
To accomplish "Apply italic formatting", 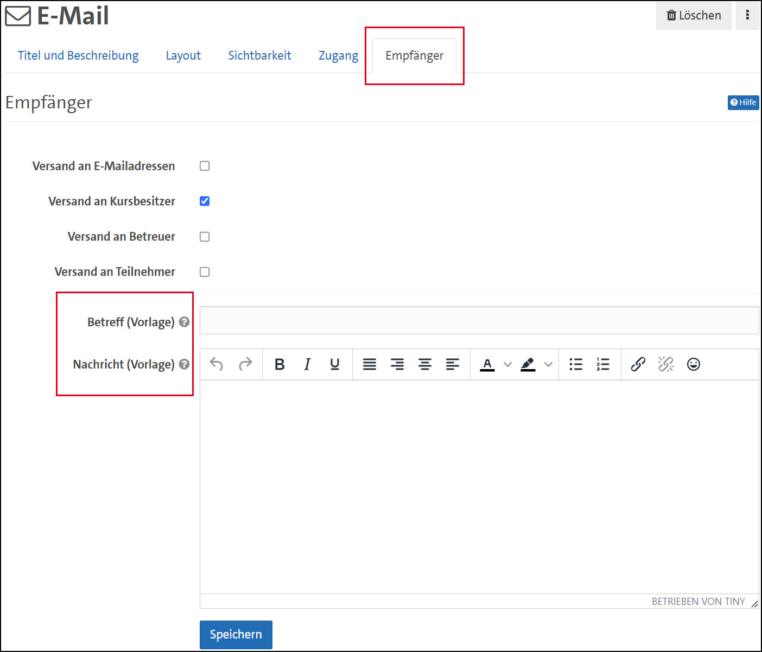I will point(307,364).
